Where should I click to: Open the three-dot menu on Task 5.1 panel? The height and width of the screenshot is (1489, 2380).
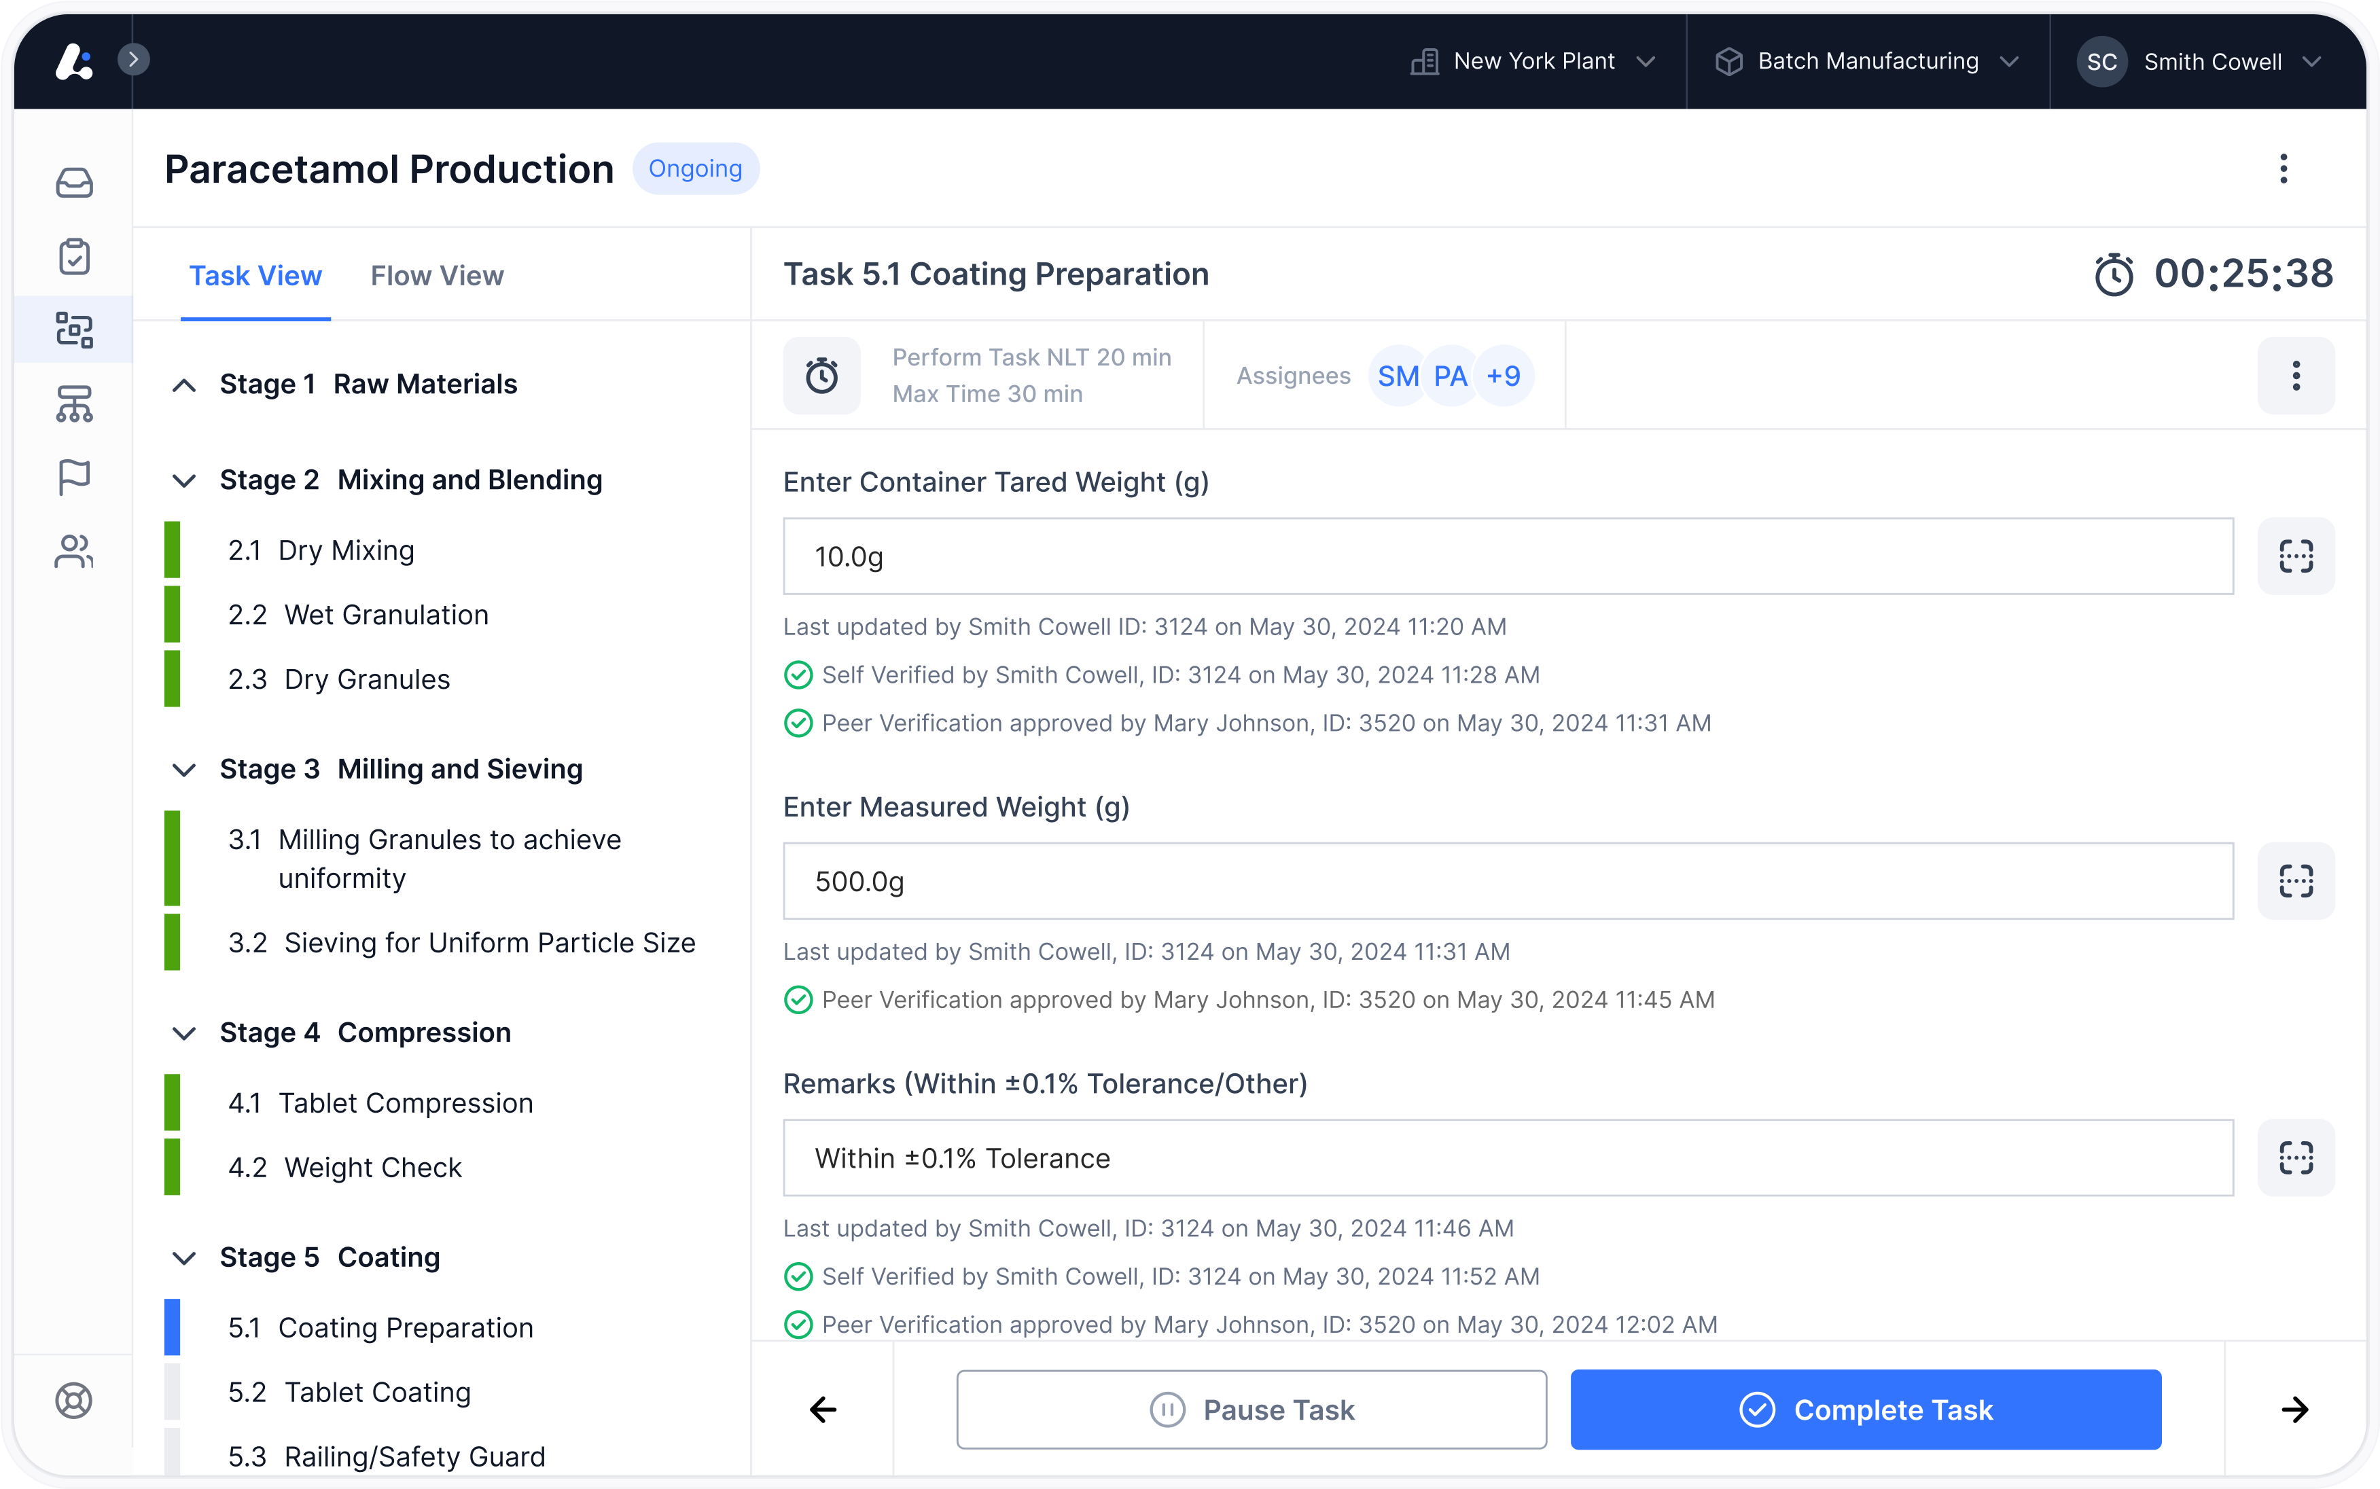[2296, 375]
